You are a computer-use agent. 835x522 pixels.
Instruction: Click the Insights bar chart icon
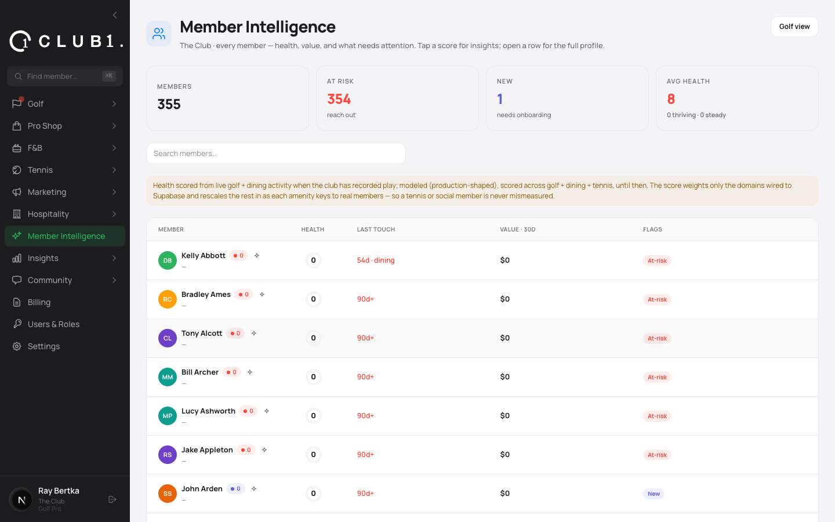coord(17,258)
